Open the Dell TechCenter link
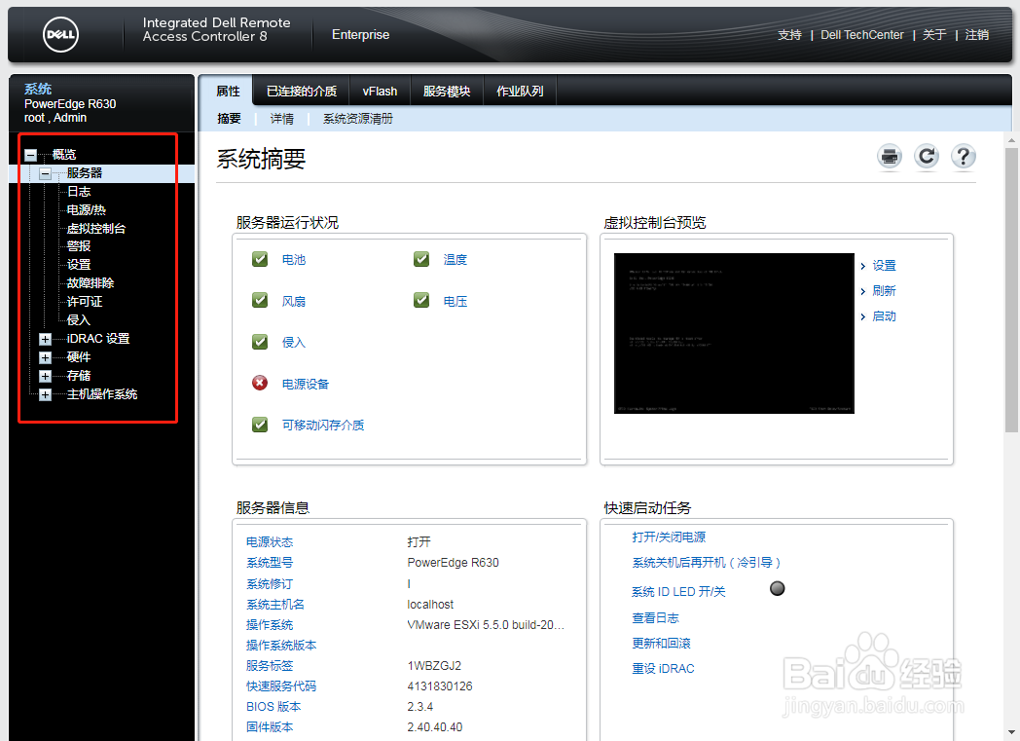The image size is (1020, 741). pyautogui.click(x=862, y=34)
